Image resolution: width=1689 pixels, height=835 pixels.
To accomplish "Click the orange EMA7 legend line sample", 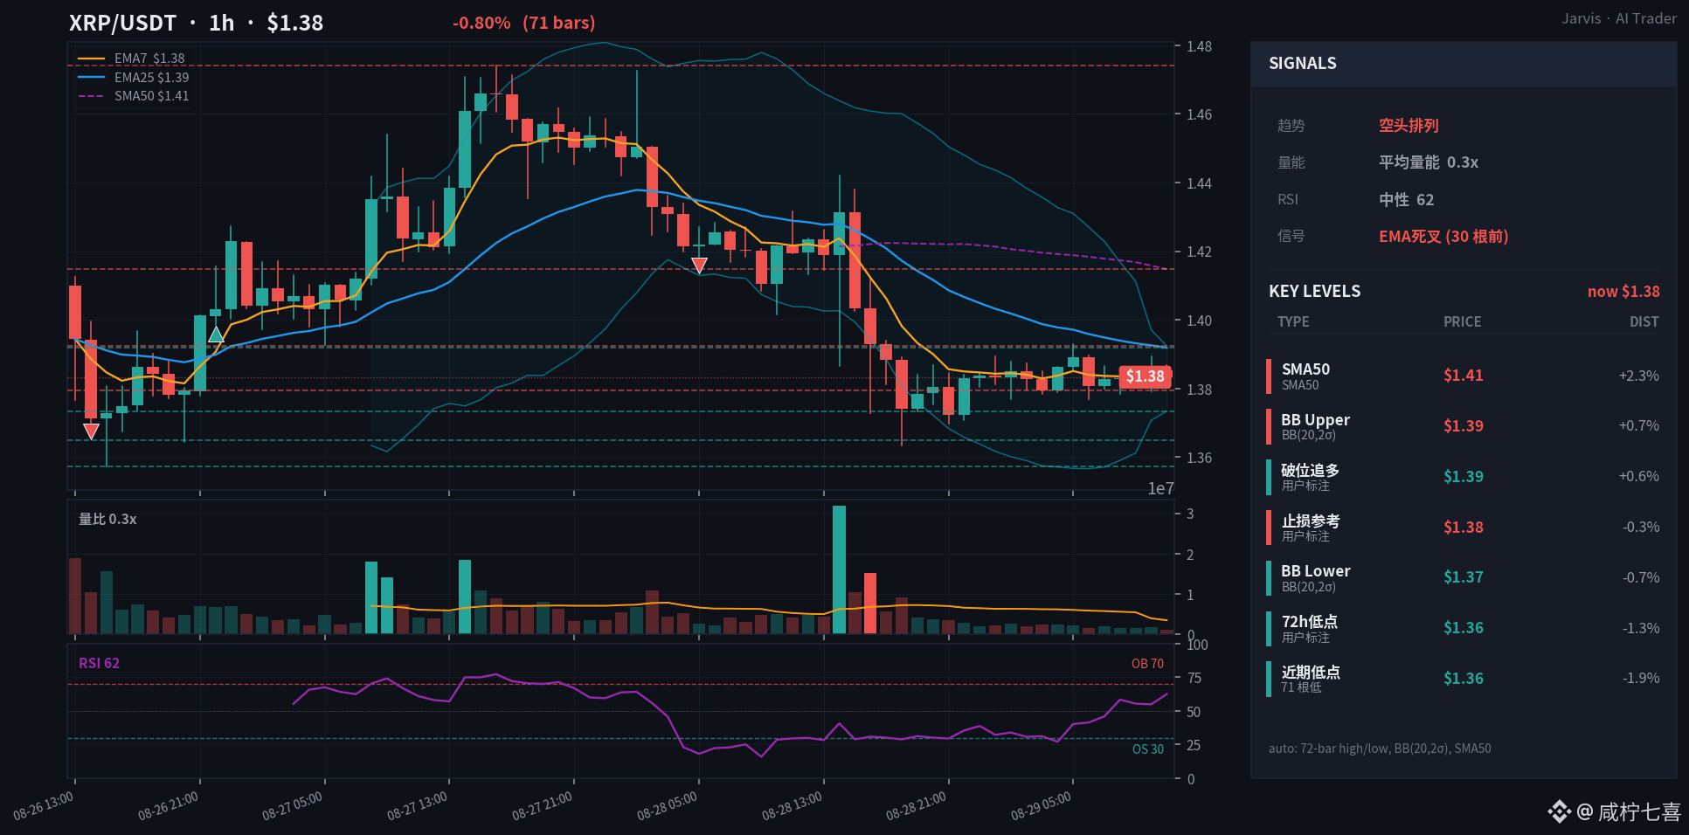I will (x=91, y=59).
